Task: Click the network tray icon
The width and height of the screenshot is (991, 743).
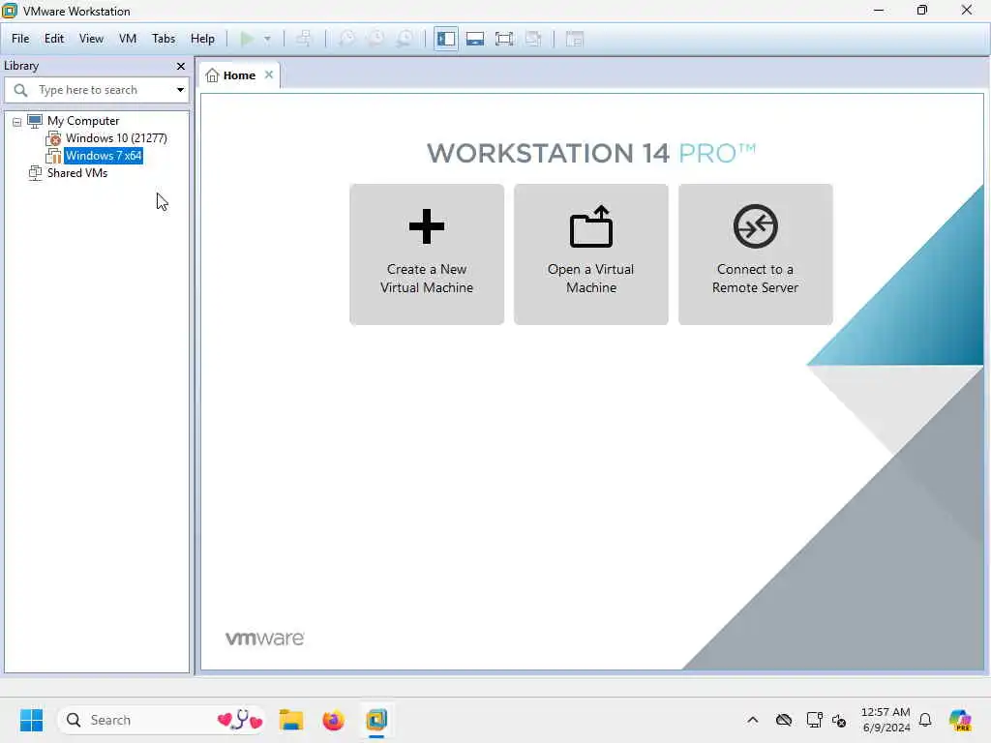Action: [814, 720]
